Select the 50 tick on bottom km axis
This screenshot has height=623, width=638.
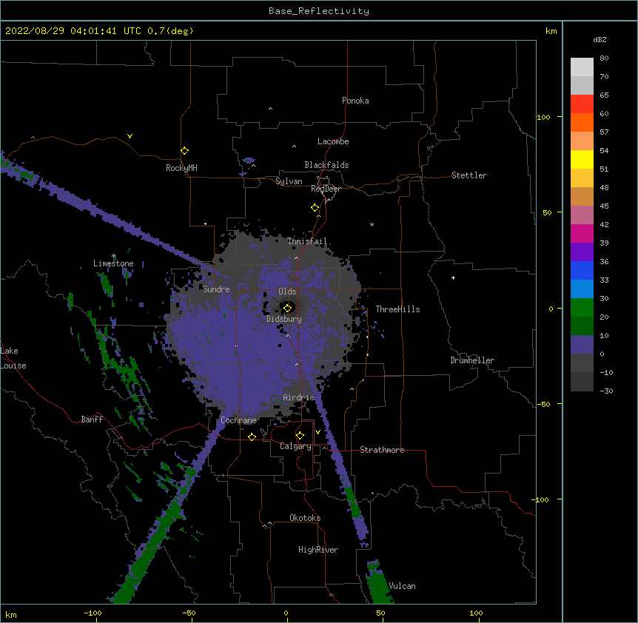pyautogui.click(x=380, y=613)
